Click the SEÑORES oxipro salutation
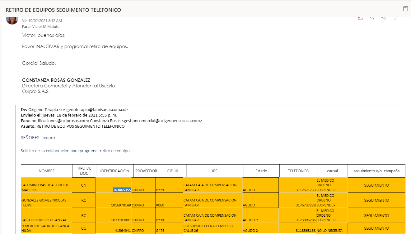 point(38,138)
